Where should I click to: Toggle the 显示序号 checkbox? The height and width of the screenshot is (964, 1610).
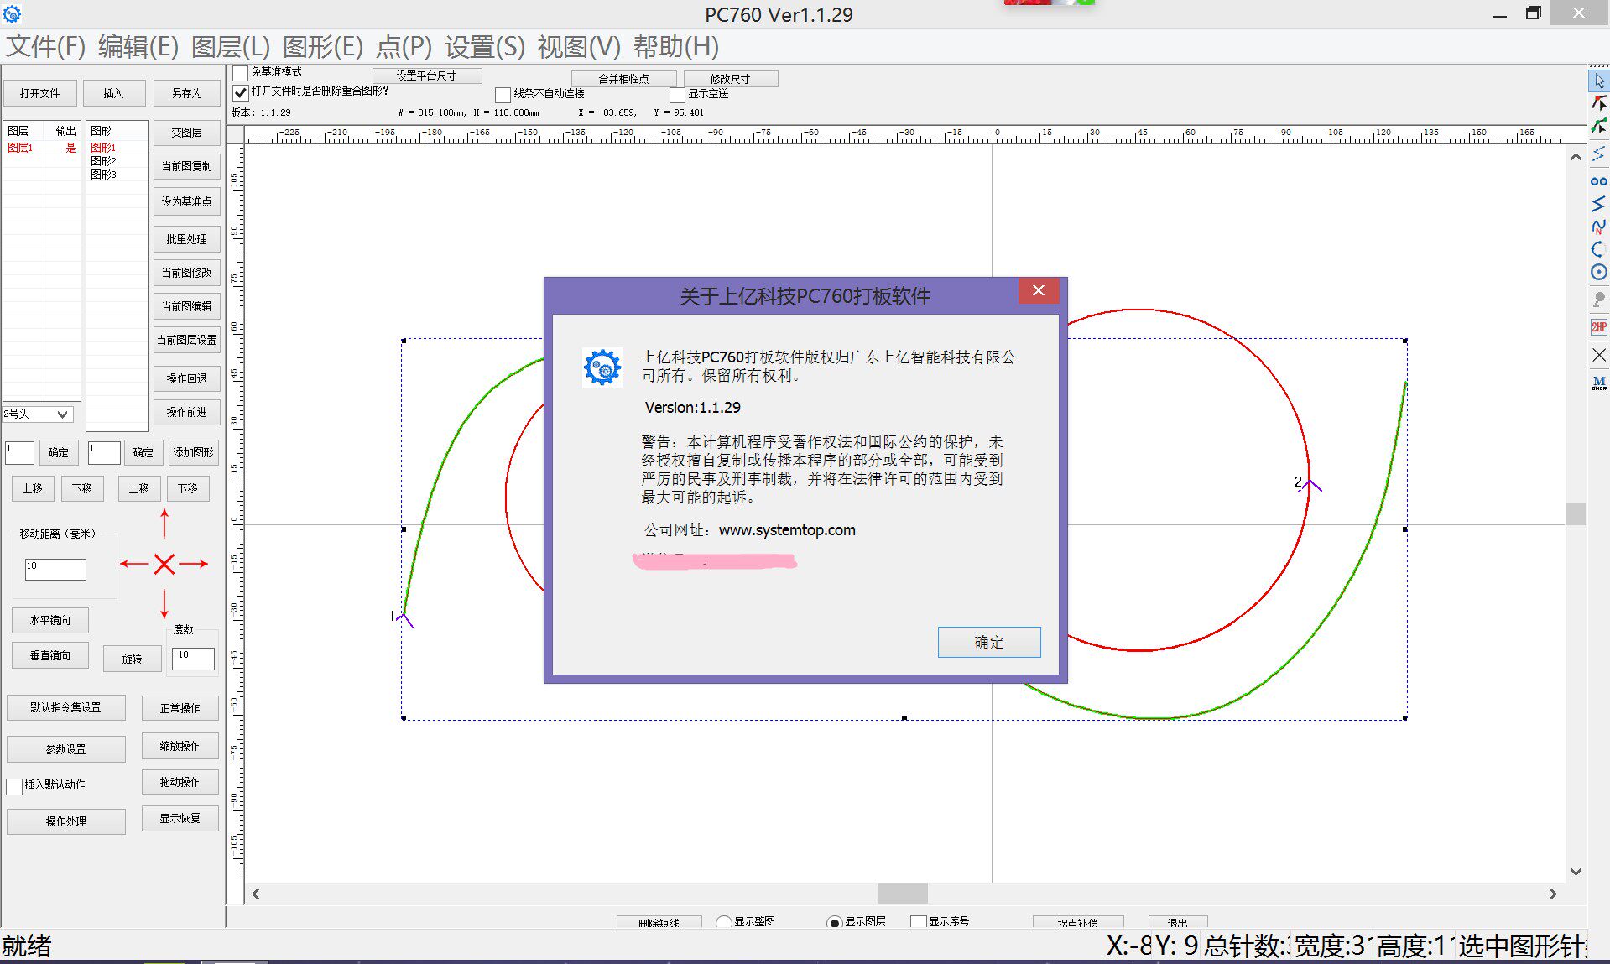point(918,922)
